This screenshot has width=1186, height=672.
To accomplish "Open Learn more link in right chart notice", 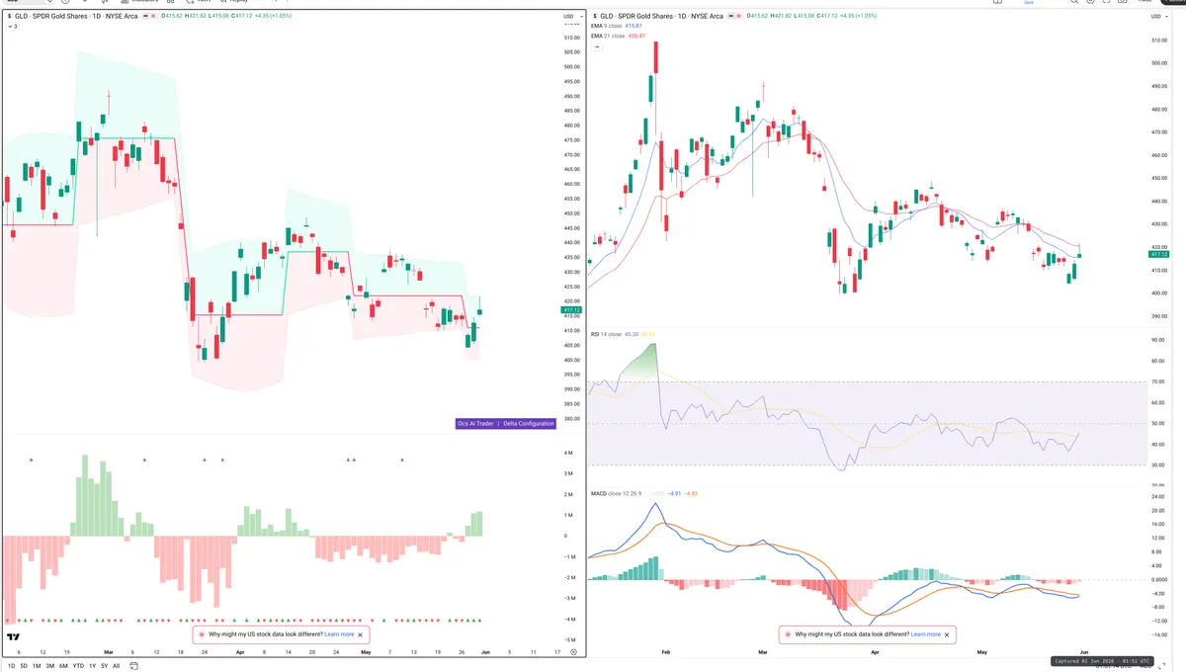I will 926,634.
